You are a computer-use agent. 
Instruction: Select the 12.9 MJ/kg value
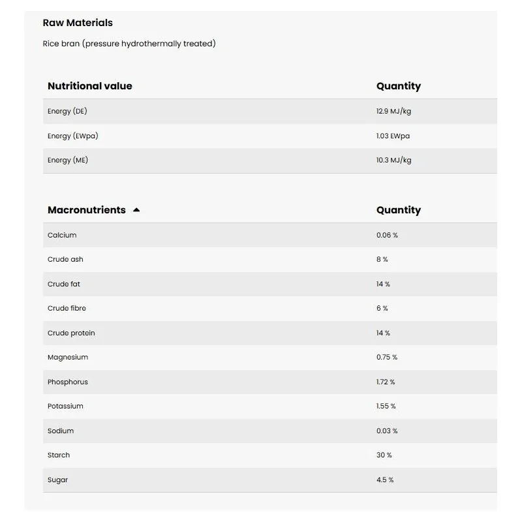pos(393,111)
